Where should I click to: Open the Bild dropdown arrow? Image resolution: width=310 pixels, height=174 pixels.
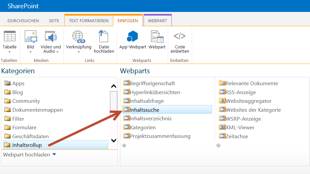[31, 52]
